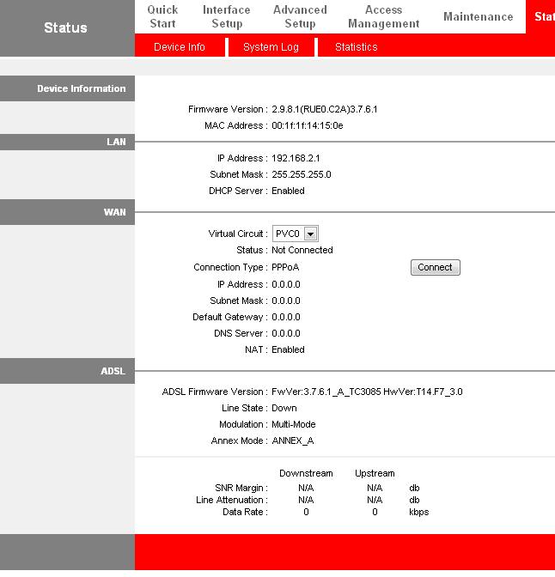Click the LAN IP address 192.168.2.1
Screen dimensions: 555x577
[x=296, y=158]
